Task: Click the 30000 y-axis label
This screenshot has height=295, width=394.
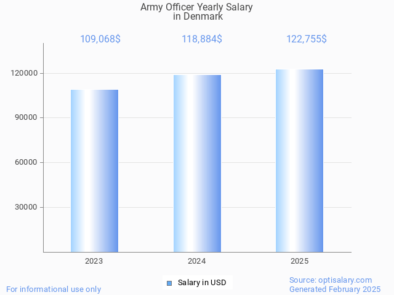Action: (x=26, y=207)
